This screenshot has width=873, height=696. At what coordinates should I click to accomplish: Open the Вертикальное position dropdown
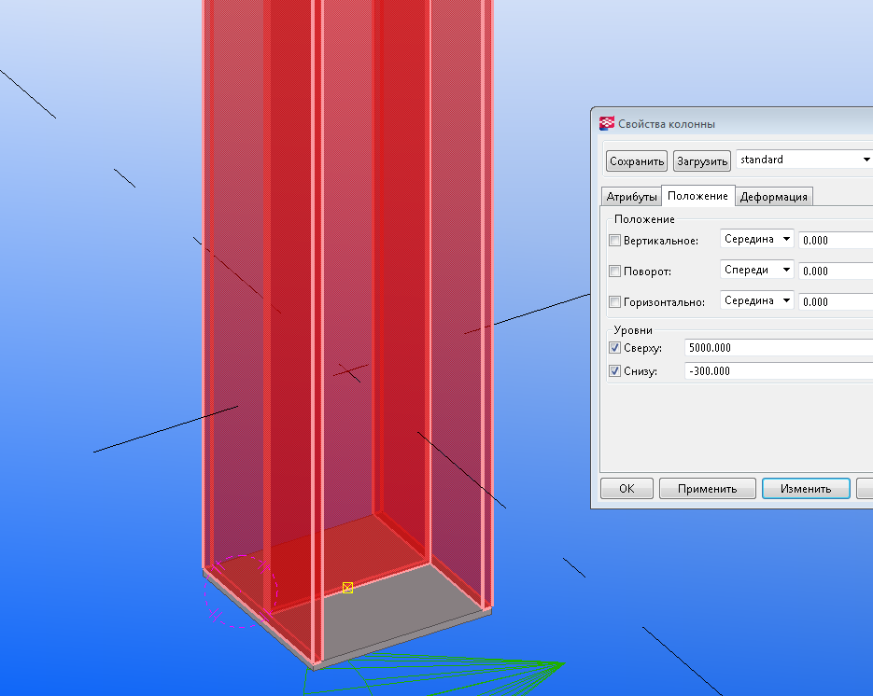tap(757, 240)
